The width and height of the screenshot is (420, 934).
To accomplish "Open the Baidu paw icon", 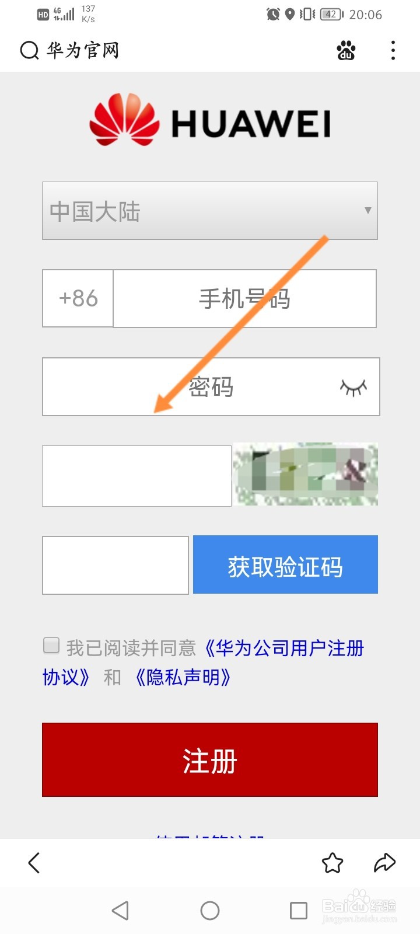I will coord(346,51).
